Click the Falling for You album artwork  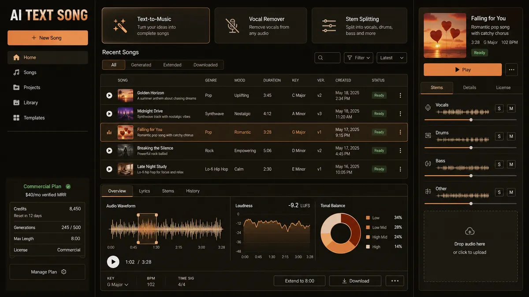pyautogui.click(x=444, y=35)
